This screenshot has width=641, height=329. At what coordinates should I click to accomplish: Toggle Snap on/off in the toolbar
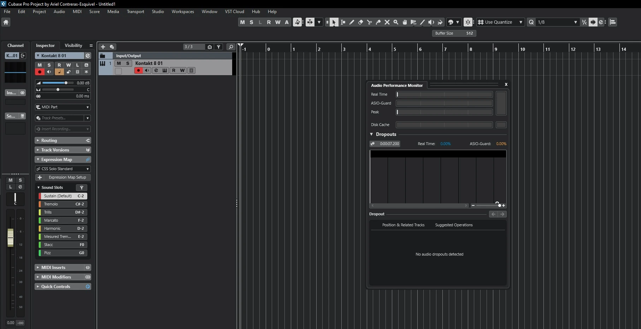[468, 22]
